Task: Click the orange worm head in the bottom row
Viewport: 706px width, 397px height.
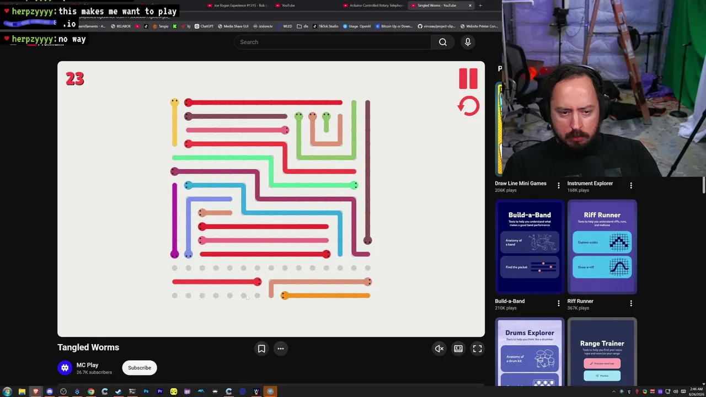Action: tap(285, 296)
